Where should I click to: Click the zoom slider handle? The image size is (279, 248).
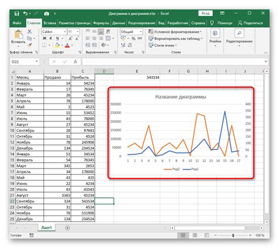click(233, 235)
